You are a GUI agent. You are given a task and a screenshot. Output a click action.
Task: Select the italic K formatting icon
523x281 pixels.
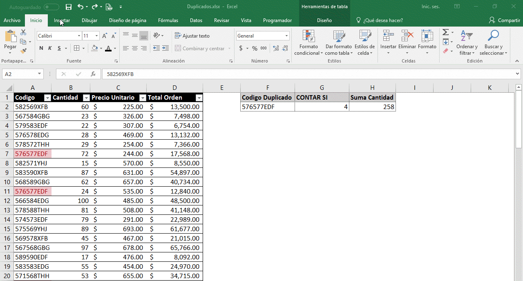point(49,48)
